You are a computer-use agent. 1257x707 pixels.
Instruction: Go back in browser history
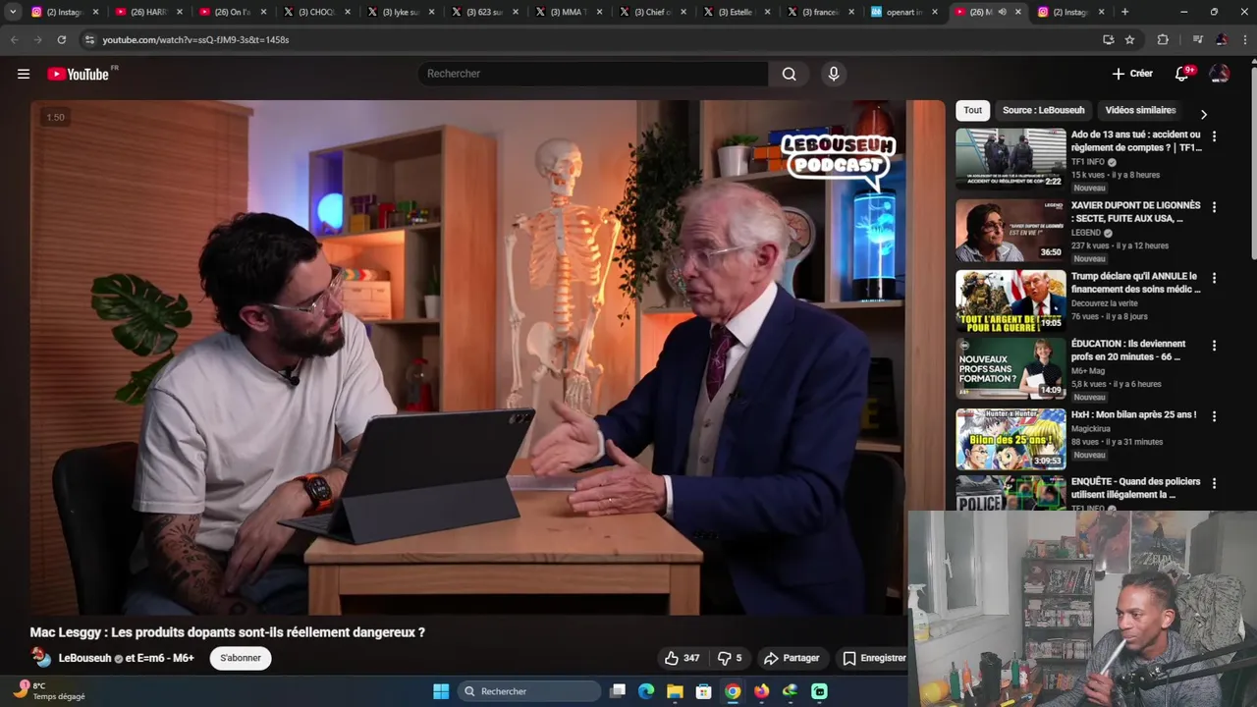[14, 39]
